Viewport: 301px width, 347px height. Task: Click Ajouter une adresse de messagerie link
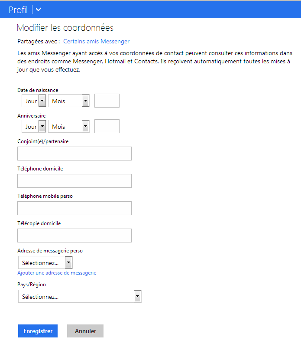(57, 273)
